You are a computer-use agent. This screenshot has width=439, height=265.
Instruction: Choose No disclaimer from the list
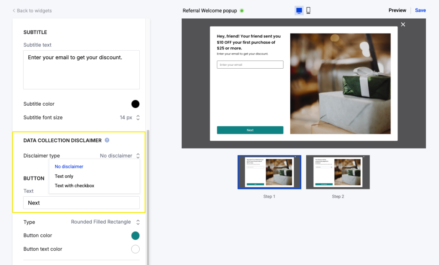tap(69, 167)
